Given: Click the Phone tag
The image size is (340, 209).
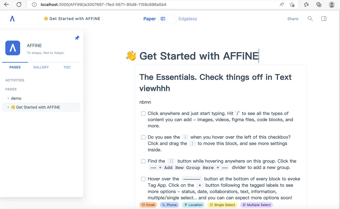Looking at the screenshot, I should [169, 205].
